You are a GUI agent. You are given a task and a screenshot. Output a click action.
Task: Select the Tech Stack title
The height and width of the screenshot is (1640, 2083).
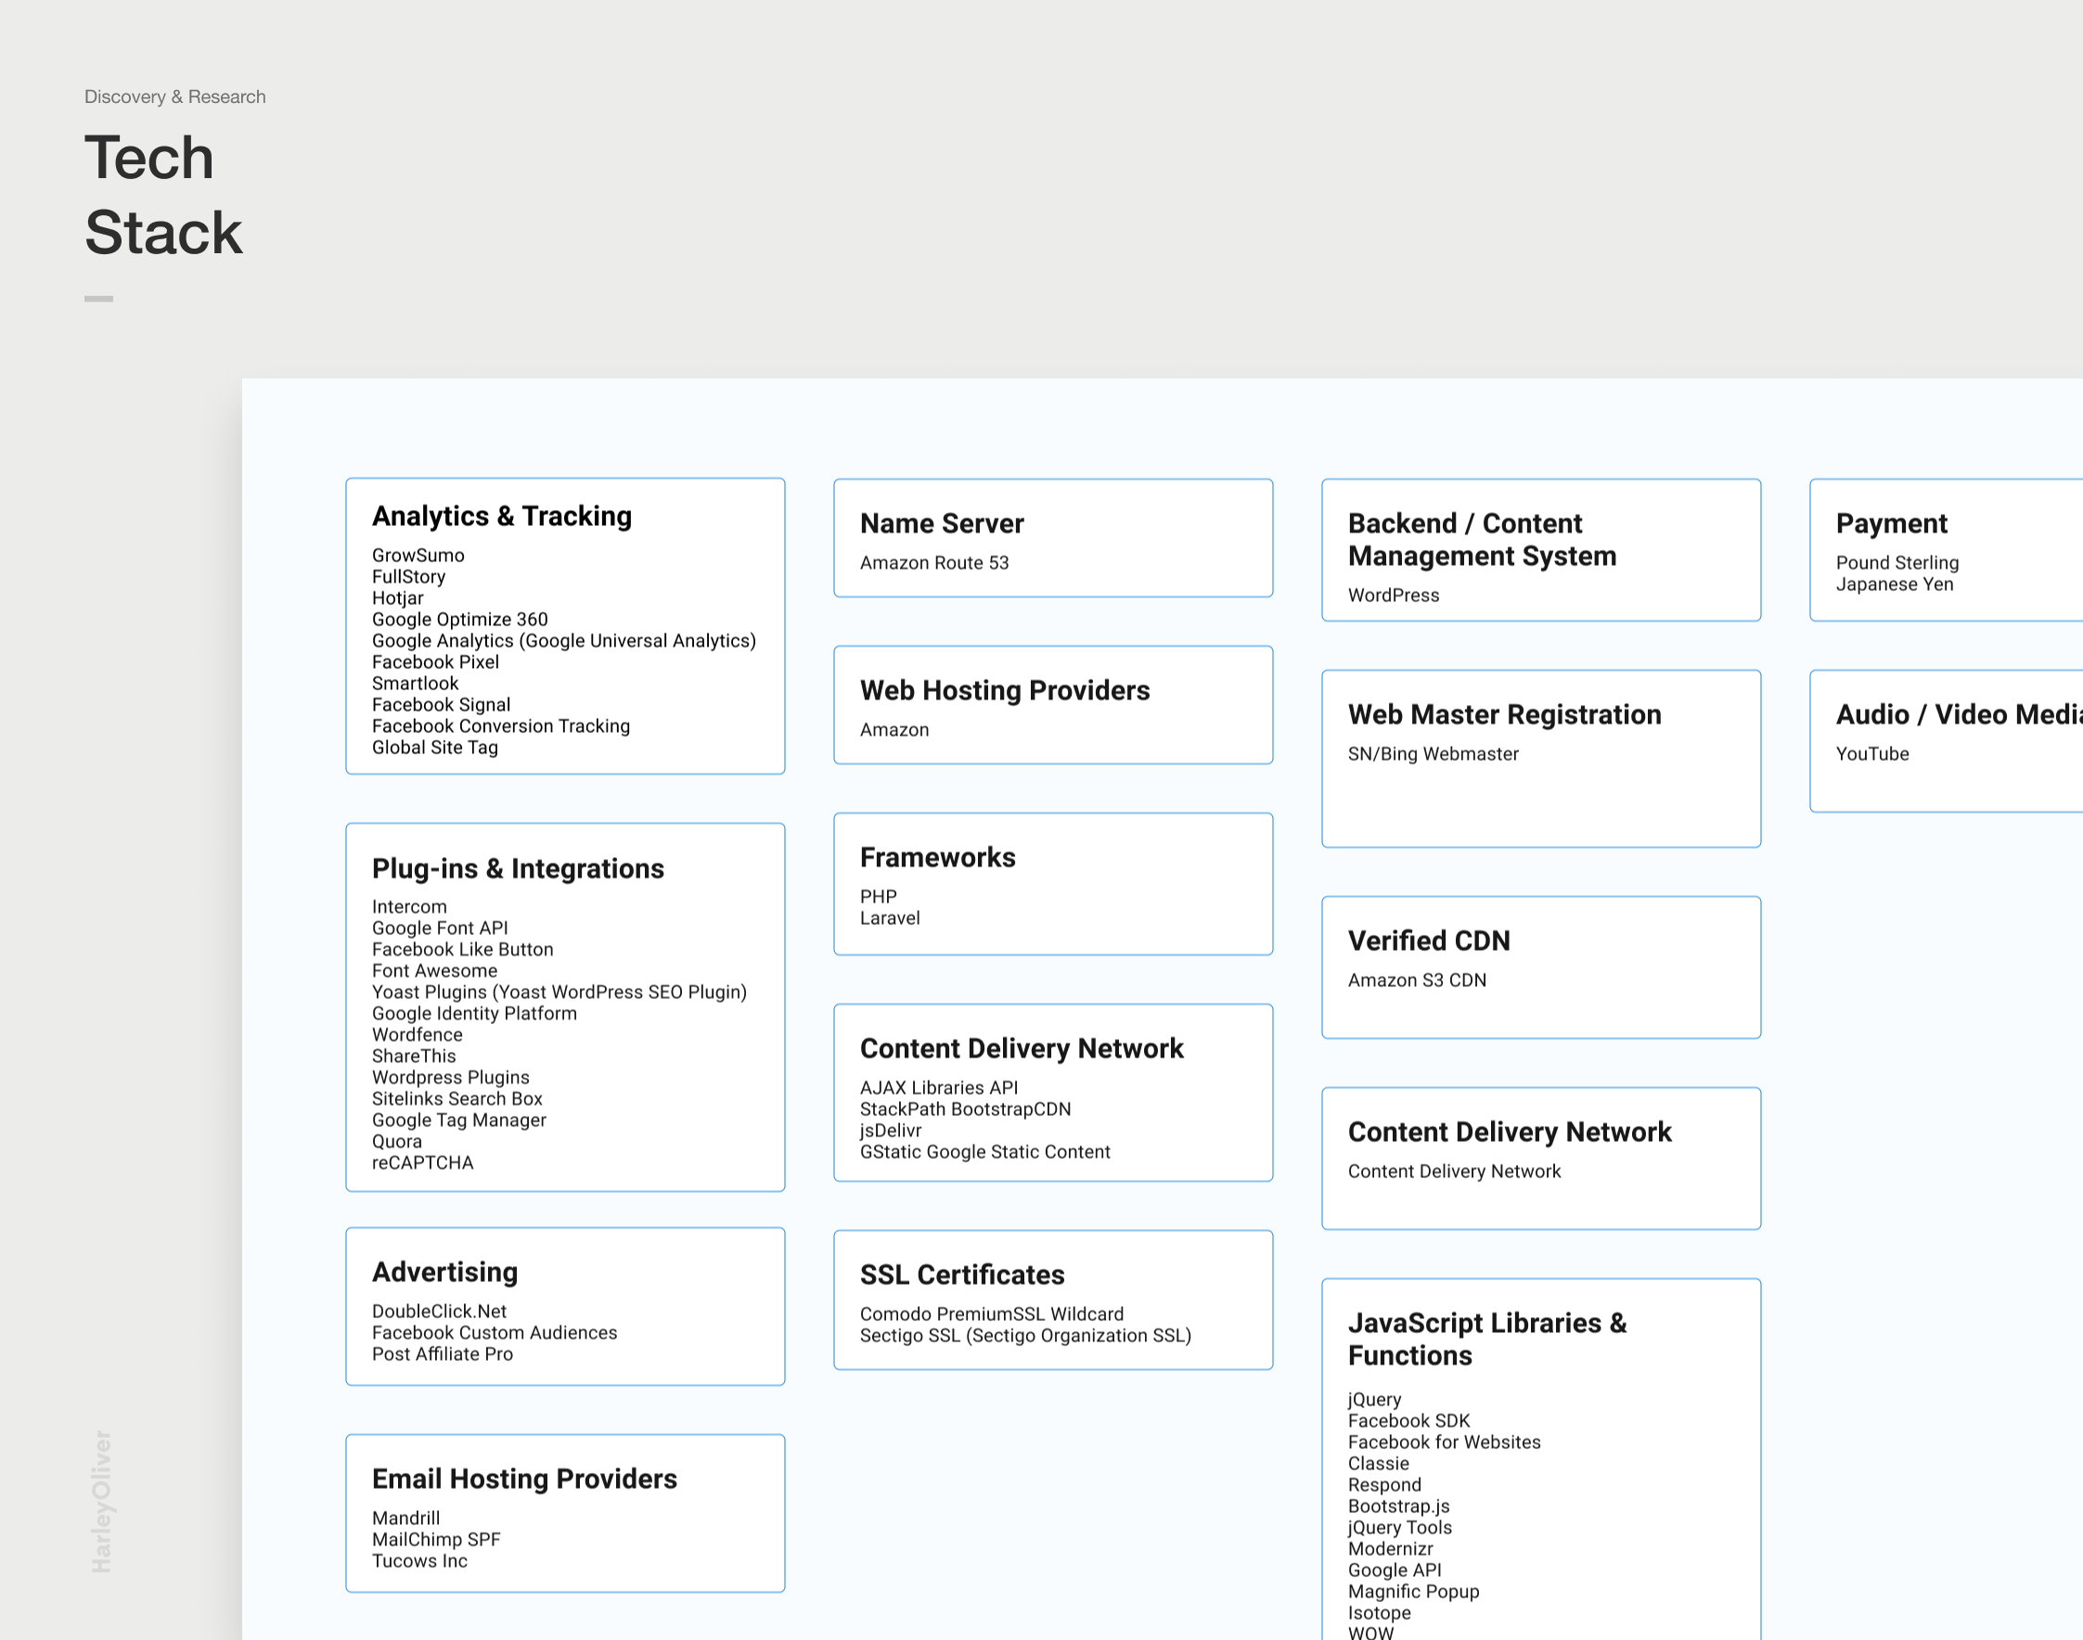[x=163, y=195]
